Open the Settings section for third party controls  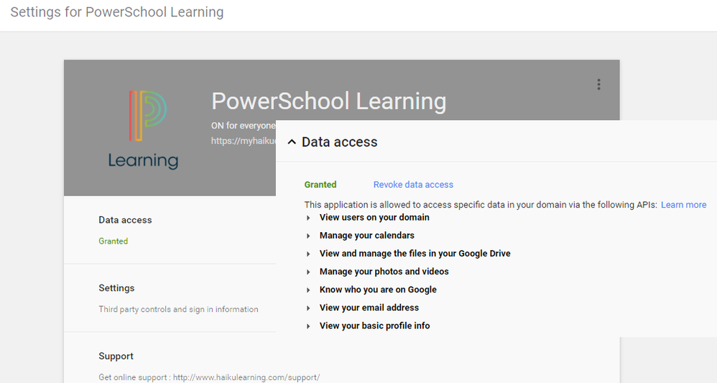(116, 288)
